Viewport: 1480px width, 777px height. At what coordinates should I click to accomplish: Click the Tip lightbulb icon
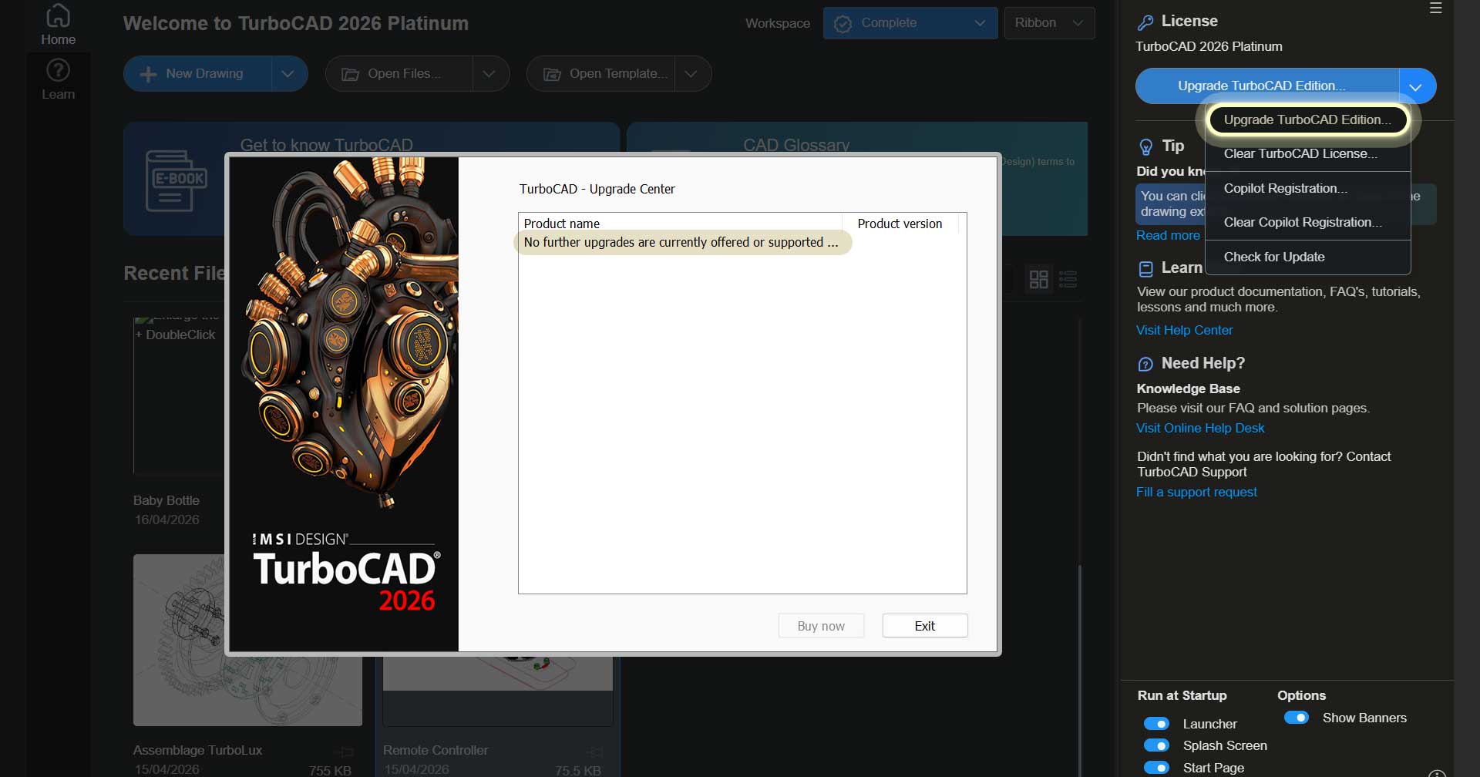coord(1145,146)
